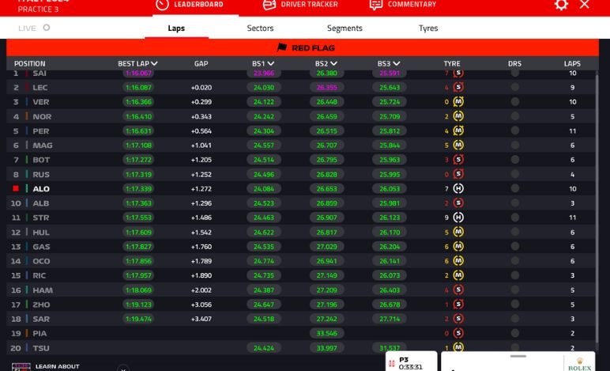Click the Driver Tracker car icon

(x=269, y=5)
